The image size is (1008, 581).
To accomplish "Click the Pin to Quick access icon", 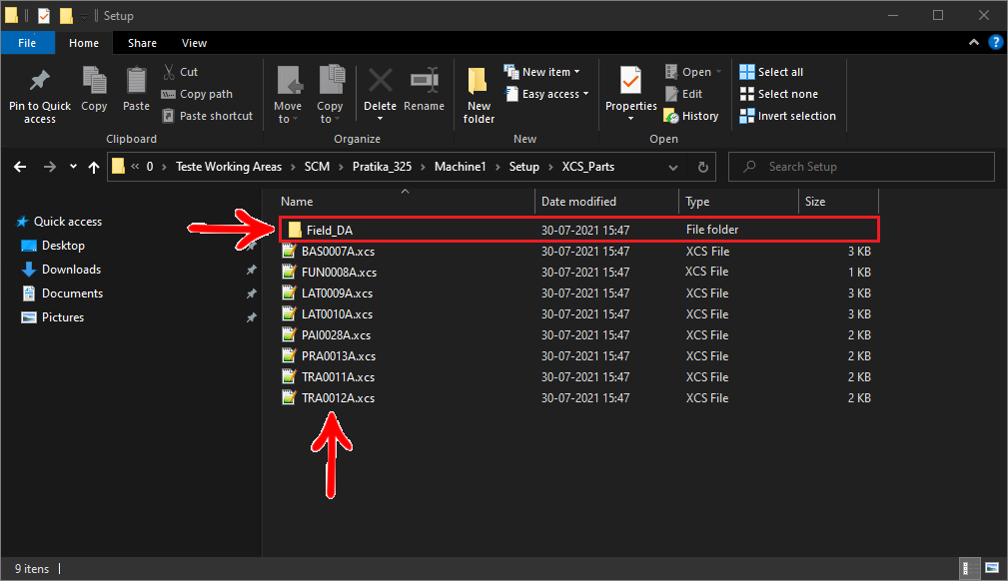I will 39,81.
